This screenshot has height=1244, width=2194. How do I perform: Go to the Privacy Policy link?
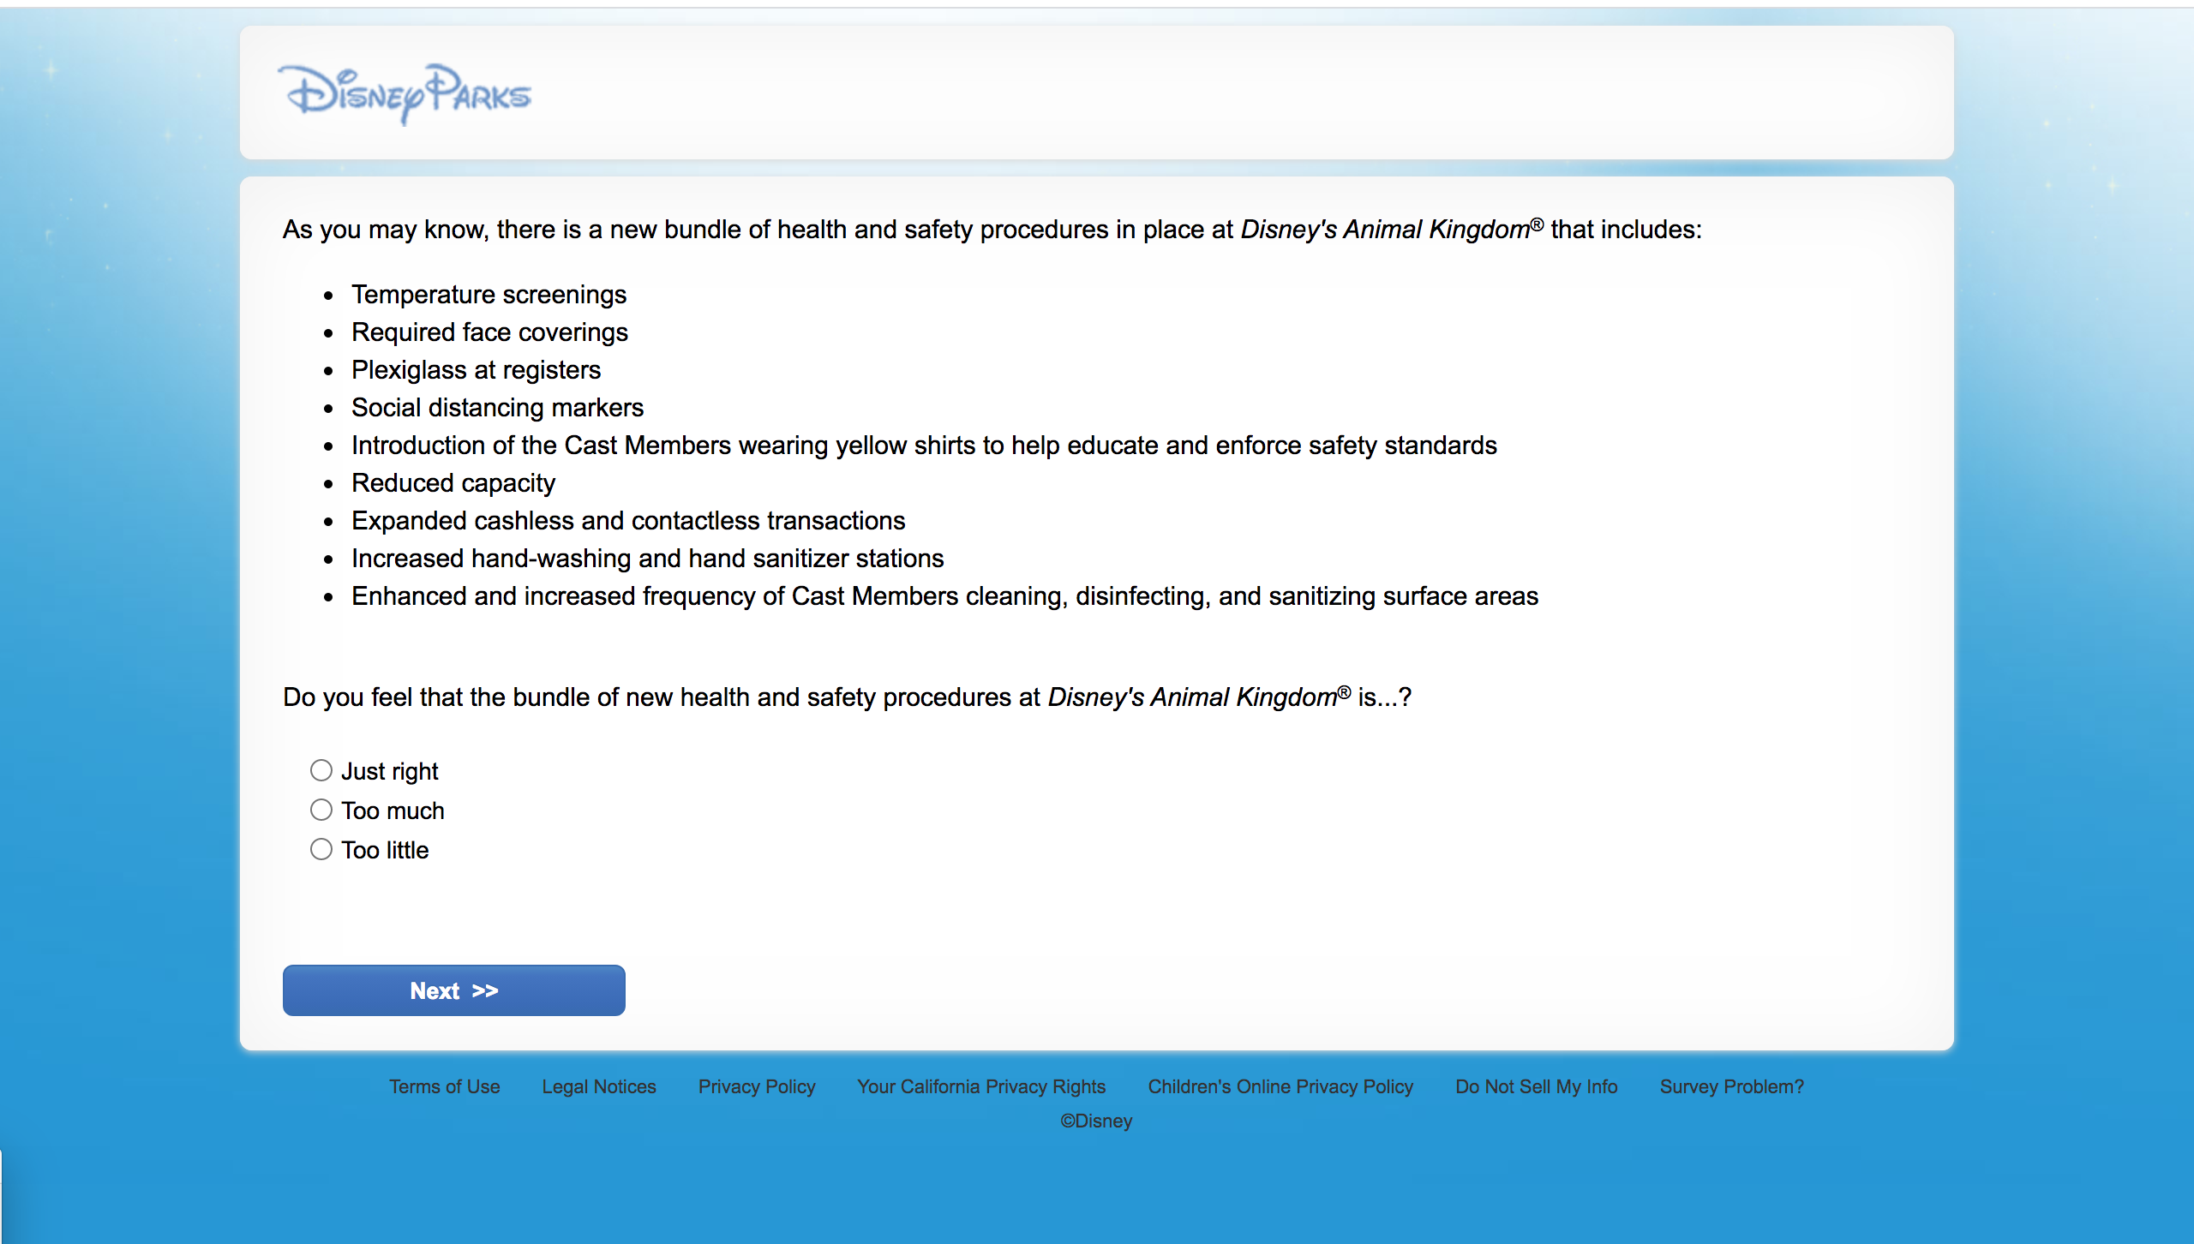(x=756, y=1086)
